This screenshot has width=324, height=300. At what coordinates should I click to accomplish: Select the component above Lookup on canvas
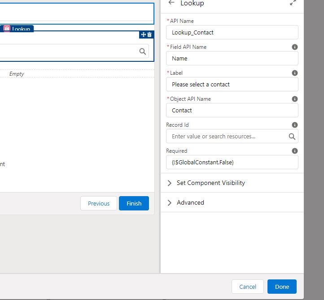click(x=77, y=13)
